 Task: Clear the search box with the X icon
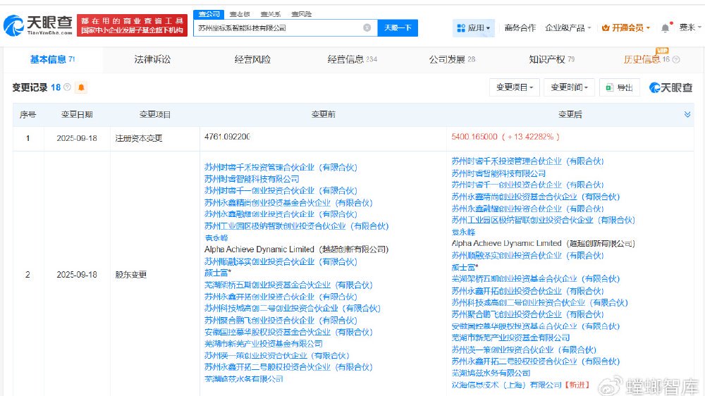[367, 28]
